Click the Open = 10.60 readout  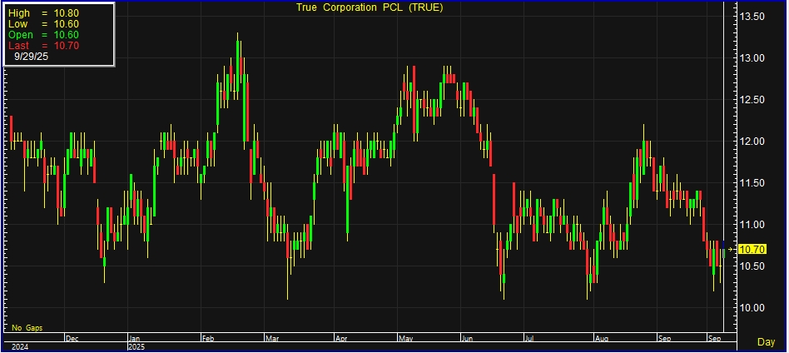tap(44, 35)
